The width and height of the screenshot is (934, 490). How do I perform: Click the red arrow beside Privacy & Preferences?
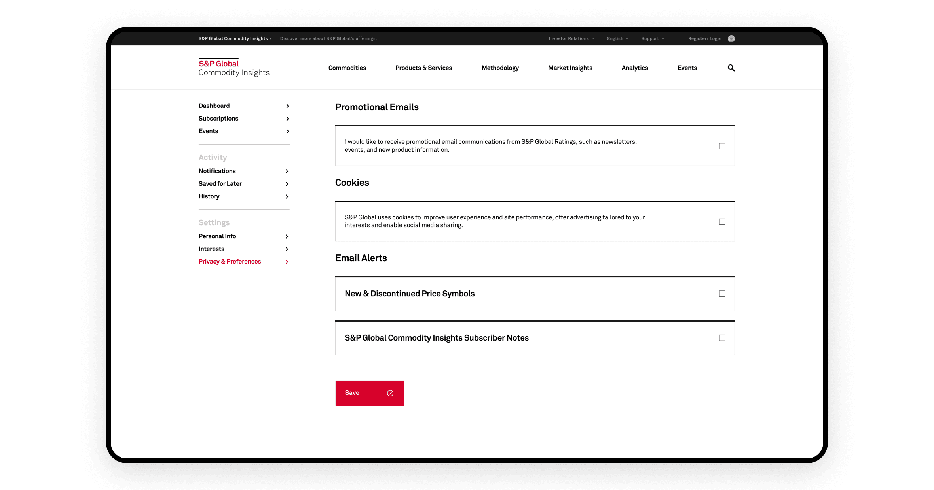click(x=287, y=262)
